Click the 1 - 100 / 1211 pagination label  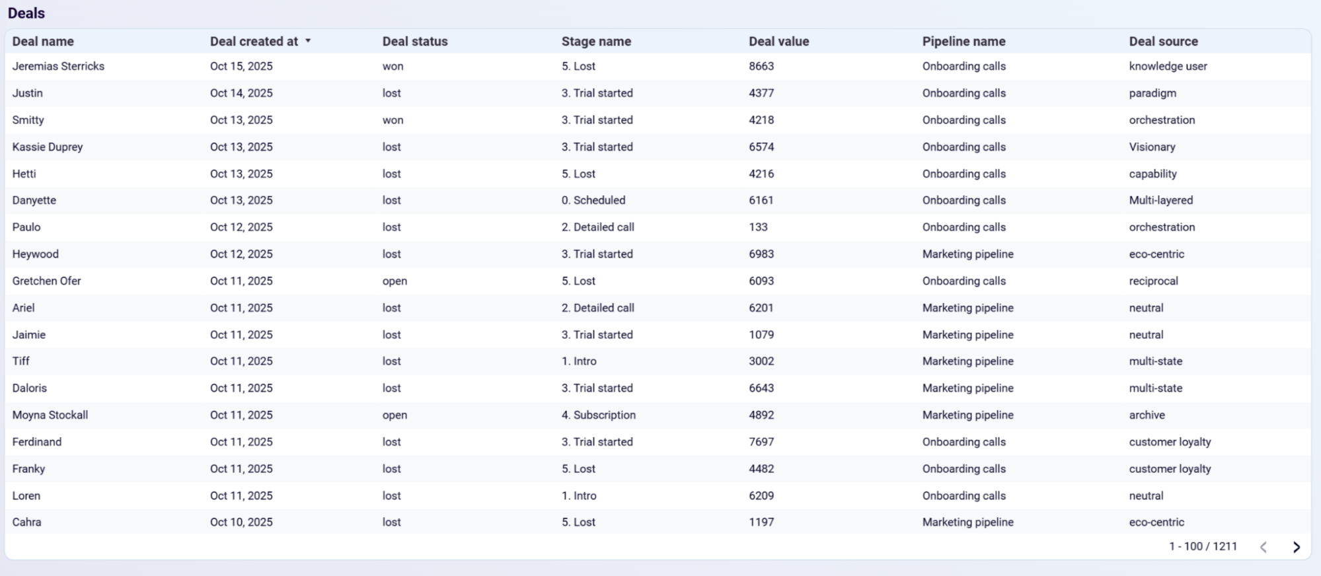1203,547
